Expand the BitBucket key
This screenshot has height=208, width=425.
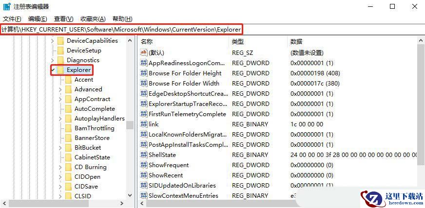tap(60, 148)
